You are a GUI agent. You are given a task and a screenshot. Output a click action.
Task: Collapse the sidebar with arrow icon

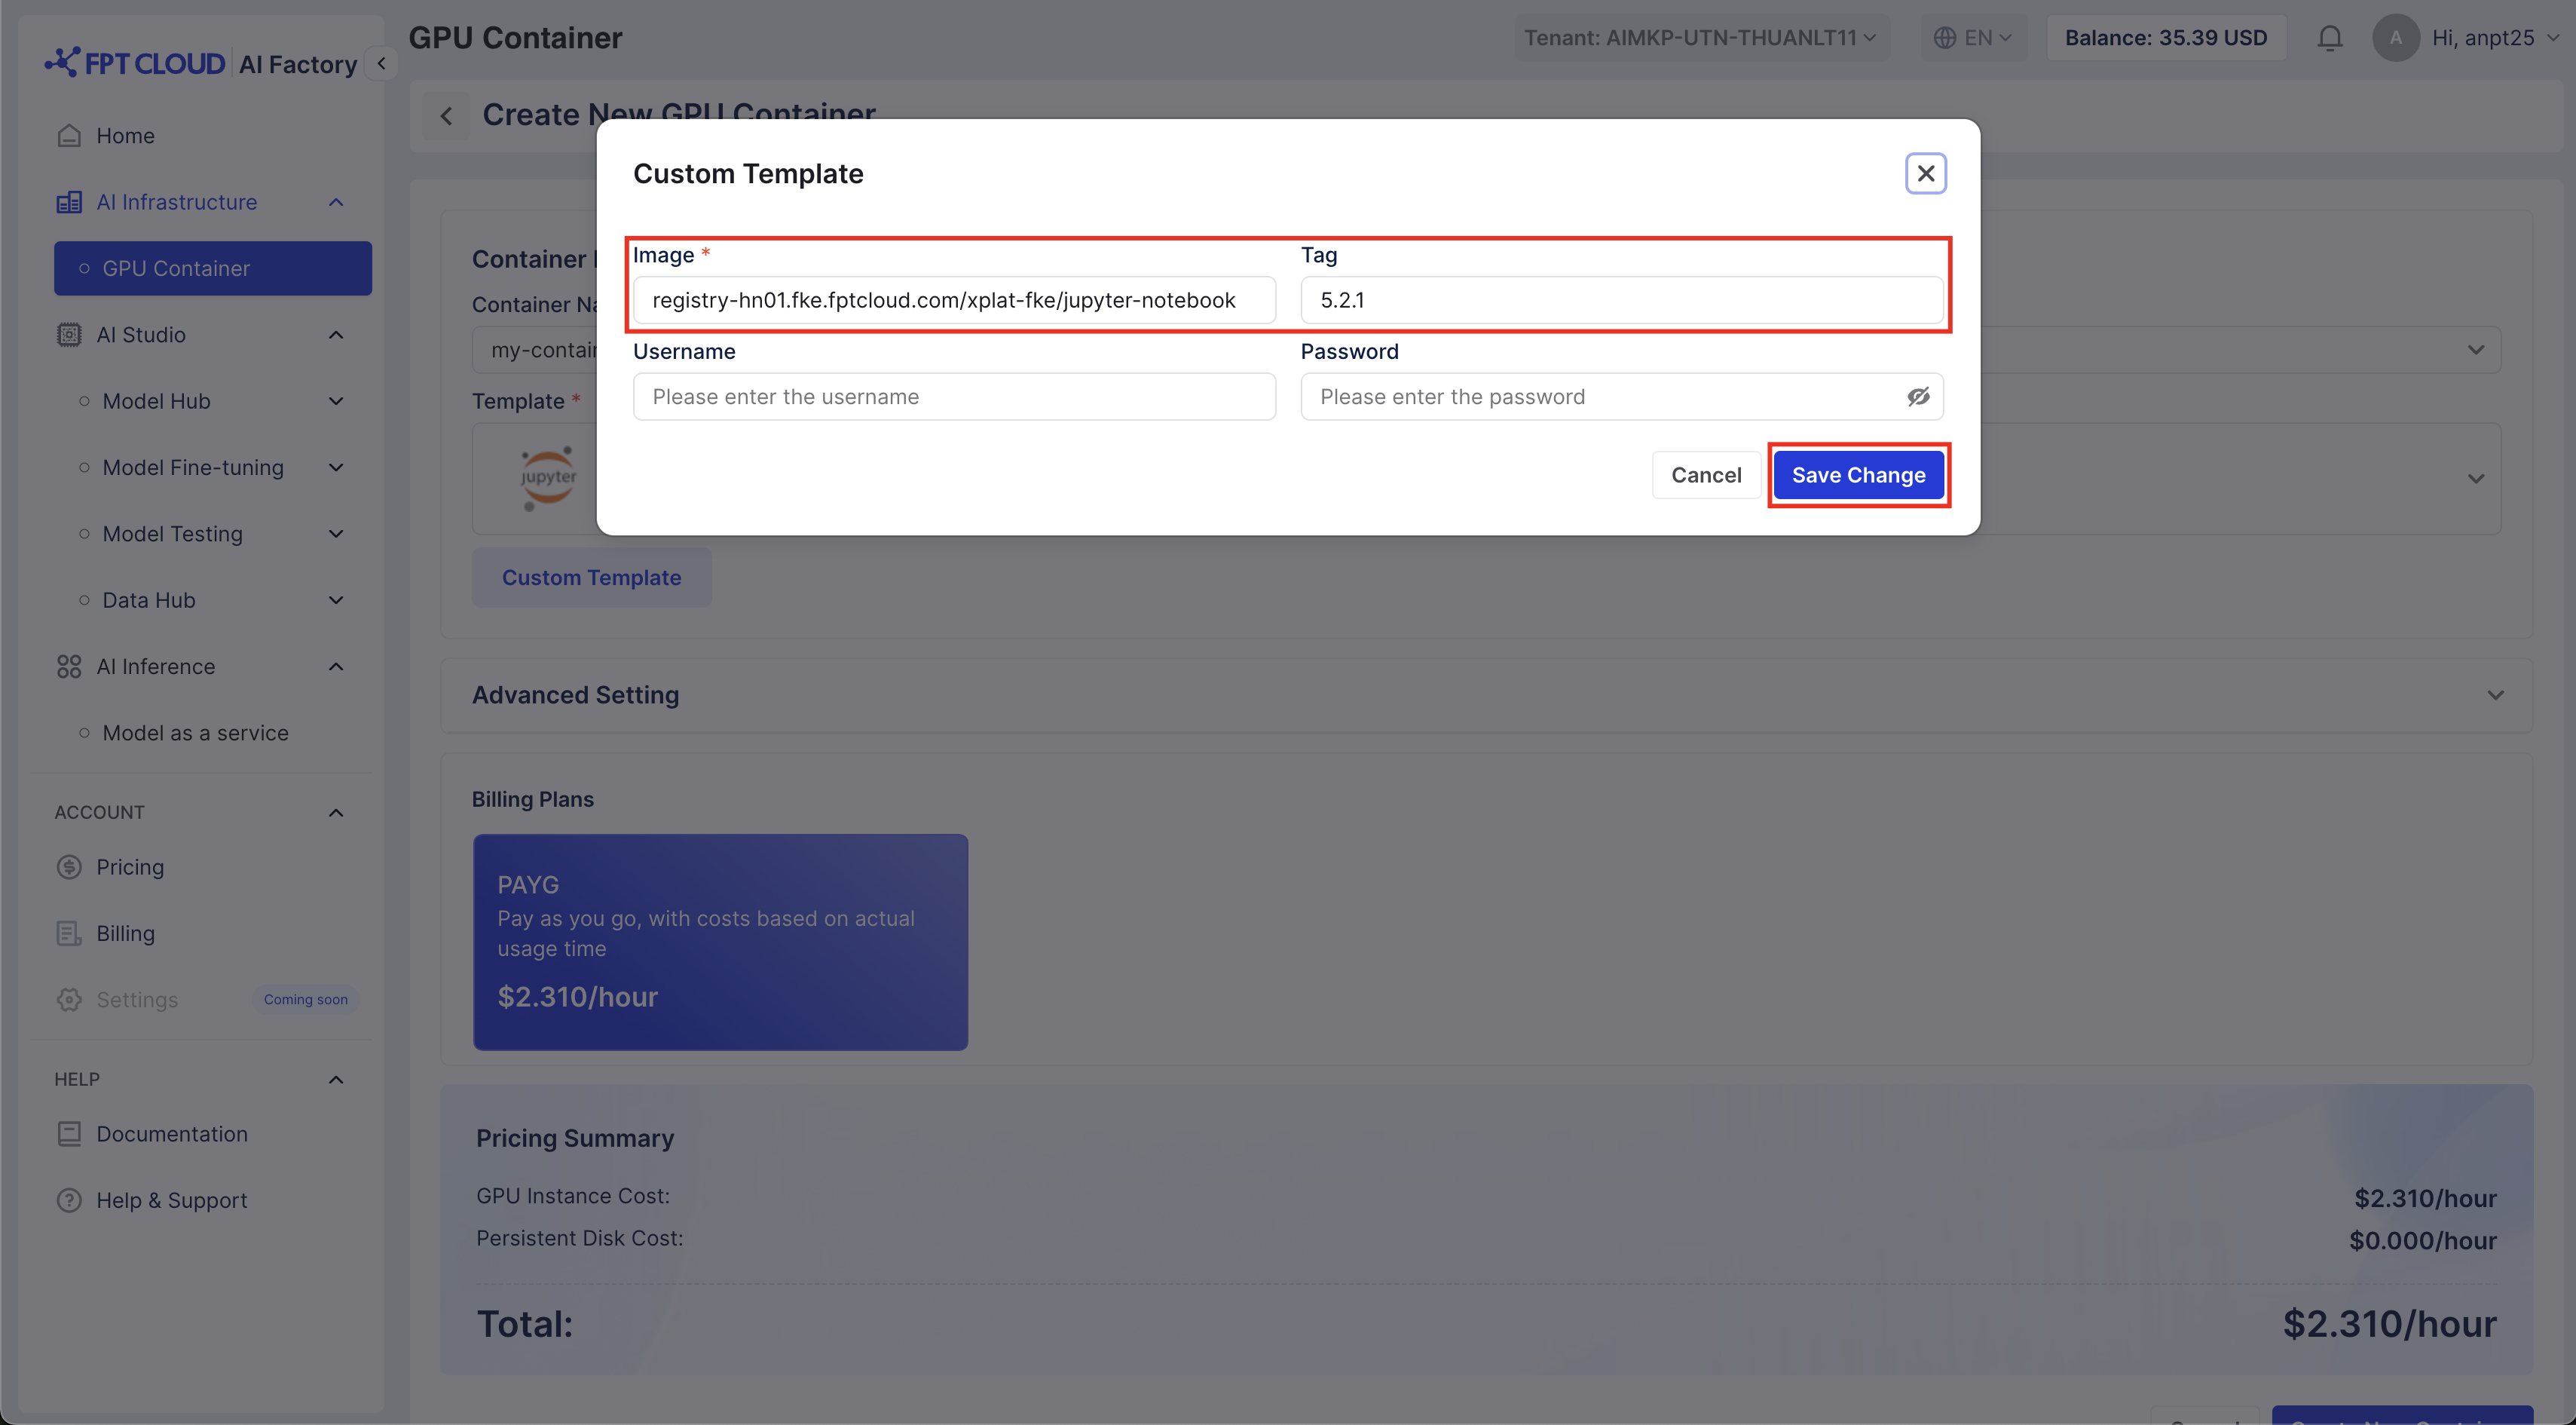tap(381, 63)
